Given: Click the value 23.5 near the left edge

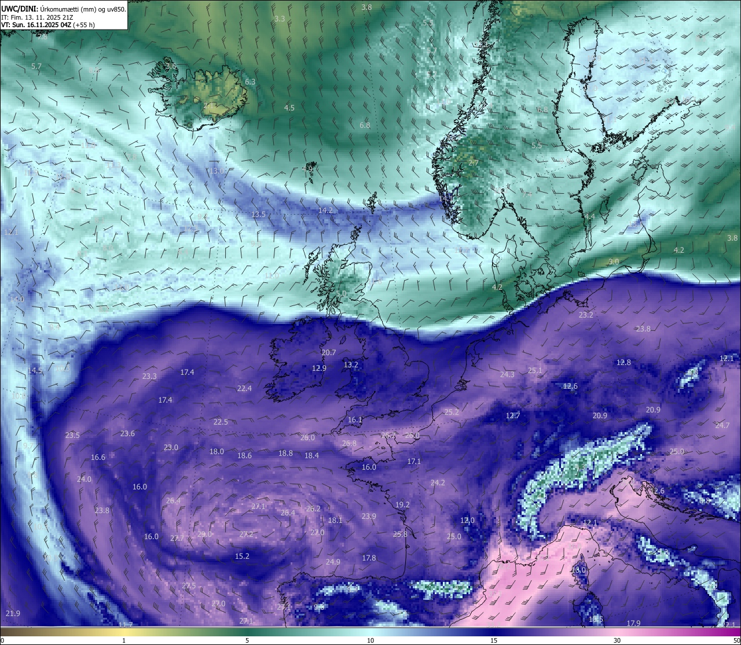Looking at the screenshot, I should click(x=72, y=435).
